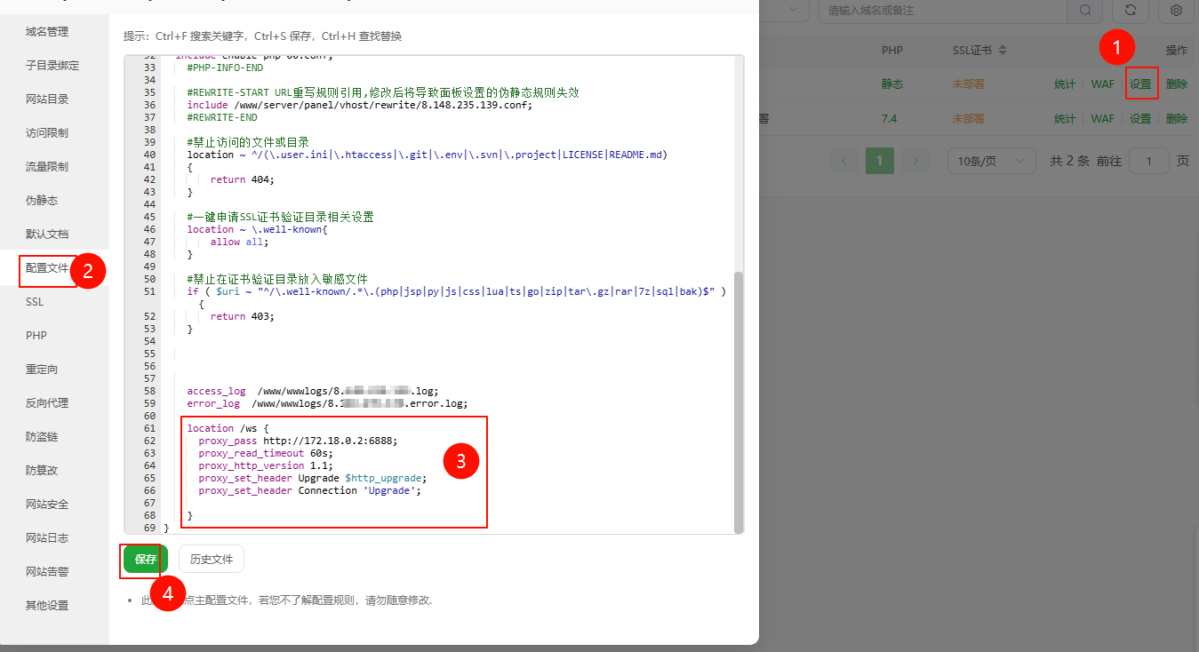Image resolution: width=1199 pixels, height=652 pixels.
Task: Click the error_log path line
Action: 327,403
